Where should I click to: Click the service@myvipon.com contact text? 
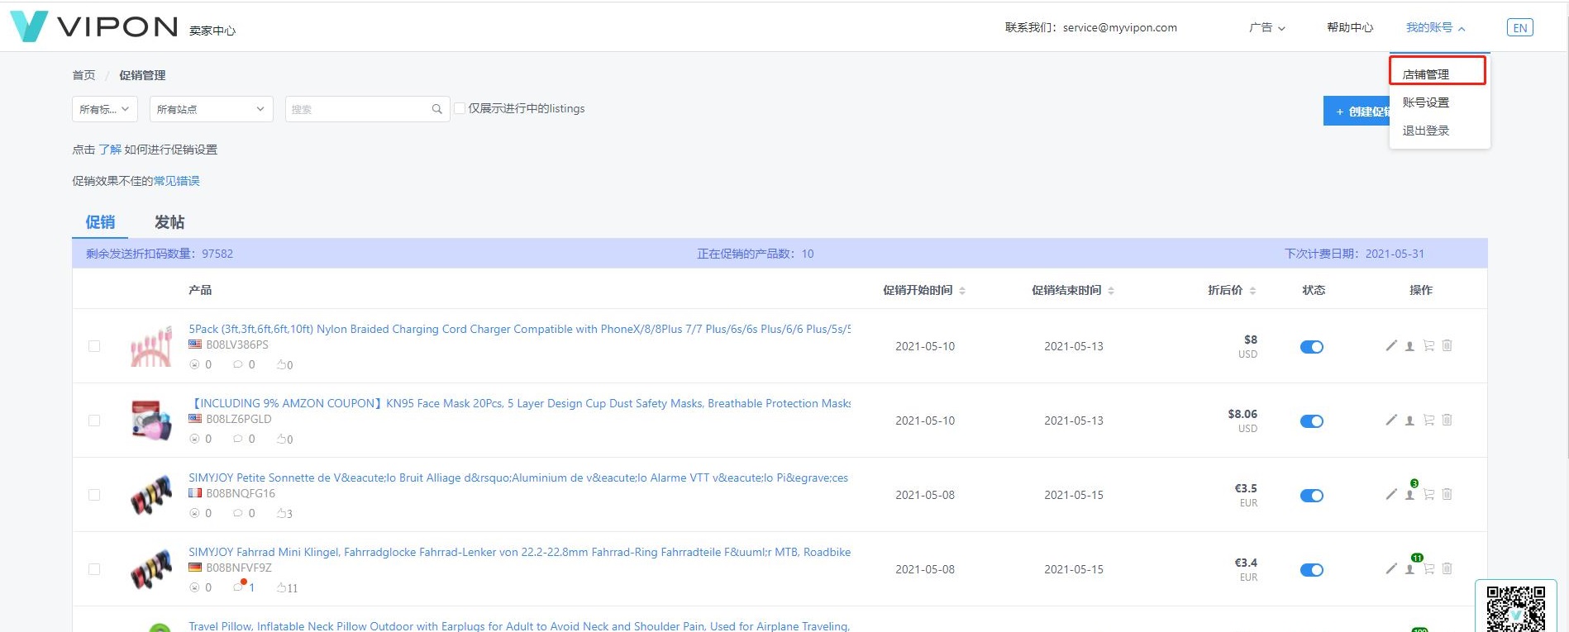[1119, 27]
